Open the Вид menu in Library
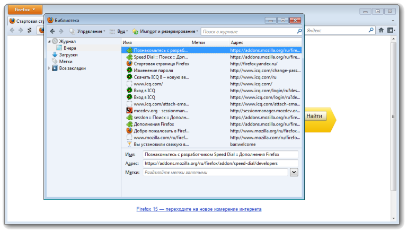Screen dimensions: 407x232 (119, 31)
